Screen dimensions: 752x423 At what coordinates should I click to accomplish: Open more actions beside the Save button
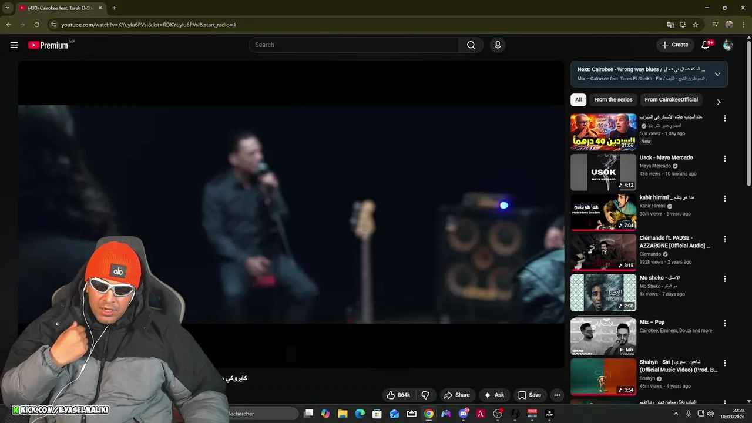[557, 395]
